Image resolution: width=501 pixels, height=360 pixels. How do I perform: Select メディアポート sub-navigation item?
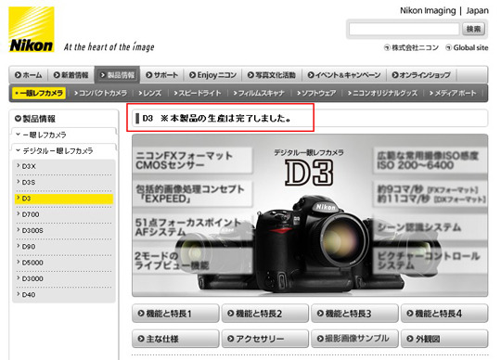click(x=453, y=94)
